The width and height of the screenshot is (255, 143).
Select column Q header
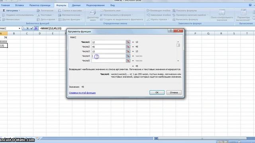click(x=208, y=33)
